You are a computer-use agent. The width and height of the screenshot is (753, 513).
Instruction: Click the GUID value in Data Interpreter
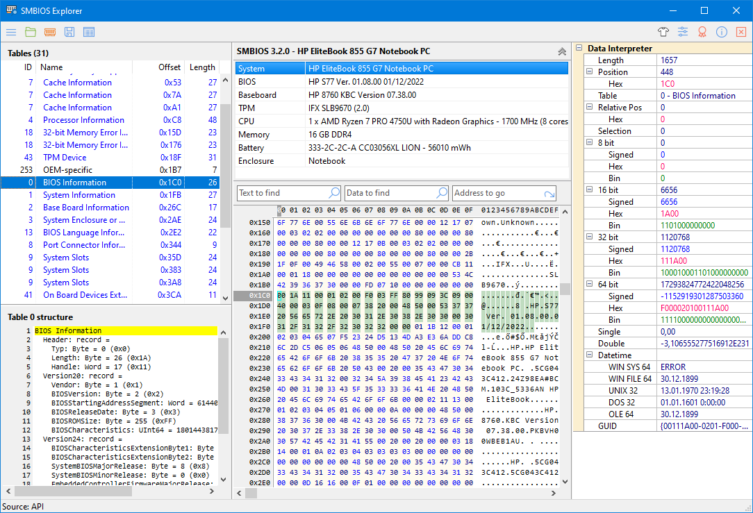(704, 426)
